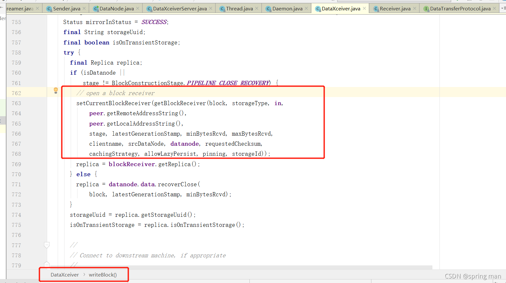The height and width of the screenshot is (283, 506).
Task: Click the DataTransferProtocol.java interface icon
Action: 426,9
